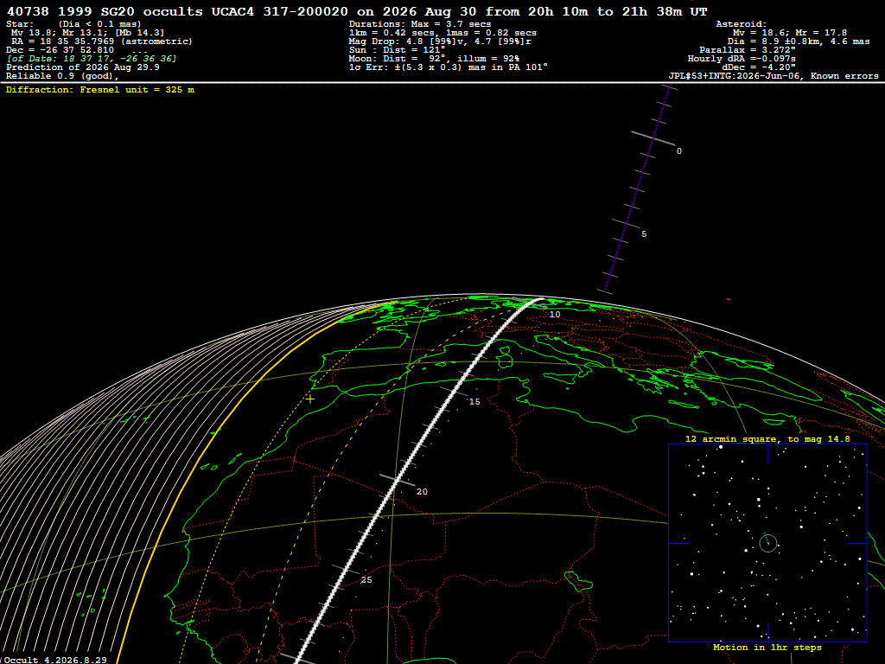Click the minute 0 tick on the purple path
Screen dimensions: 885x664
tap(653, 138)
